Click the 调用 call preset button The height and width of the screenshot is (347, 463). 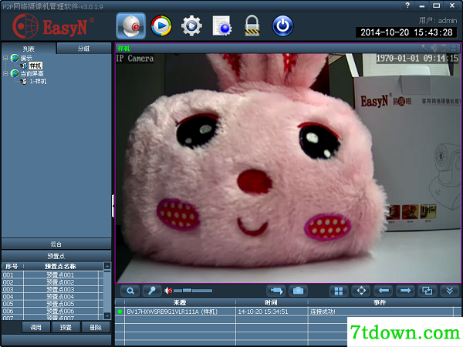(36, 327)
